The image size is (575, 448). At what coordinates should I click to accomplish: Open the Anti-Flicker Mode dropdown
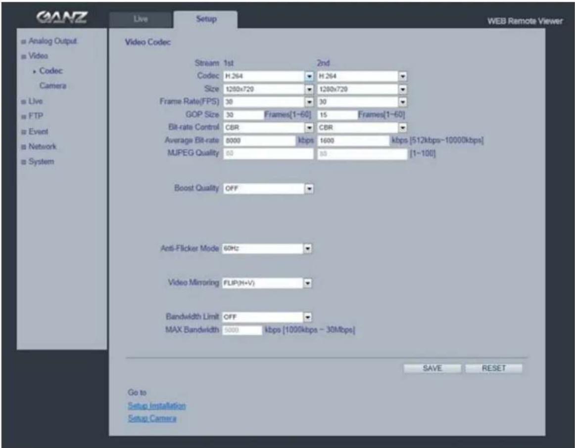(267, 248)
